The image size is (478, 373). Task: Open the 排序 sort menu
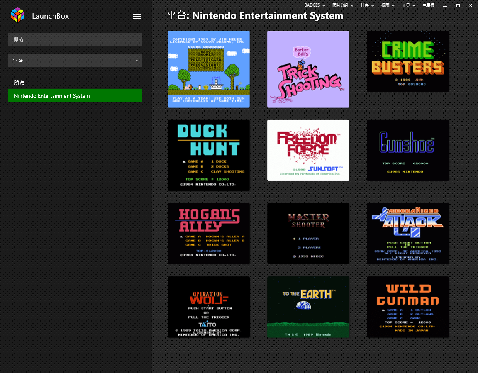click(367, 5)
